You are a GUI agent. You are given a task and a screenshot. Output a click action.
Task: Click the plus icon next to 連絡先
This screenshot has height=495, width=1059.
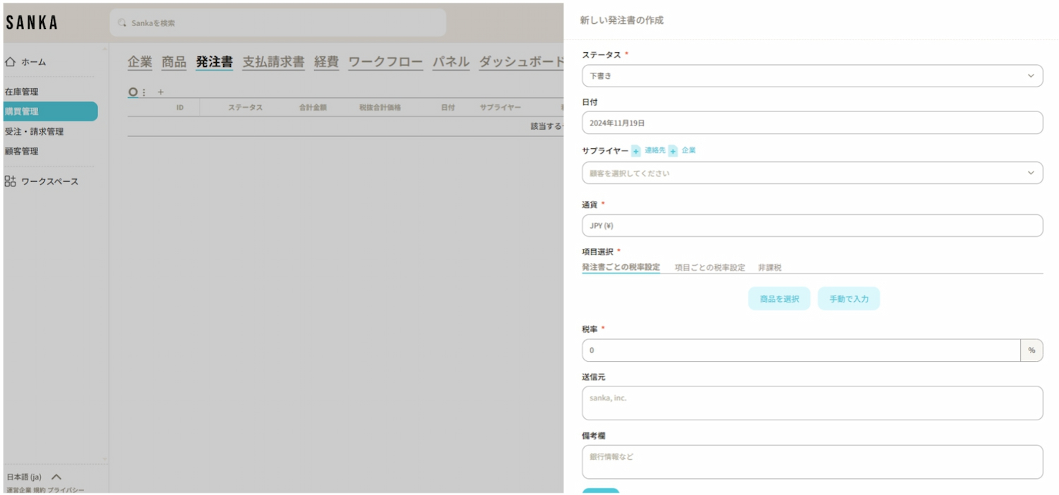tap(636, 151)
